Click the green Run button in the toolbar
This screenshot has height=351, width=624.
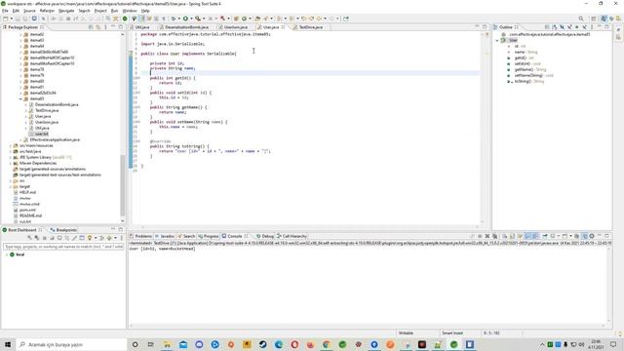tap(185, 19)
